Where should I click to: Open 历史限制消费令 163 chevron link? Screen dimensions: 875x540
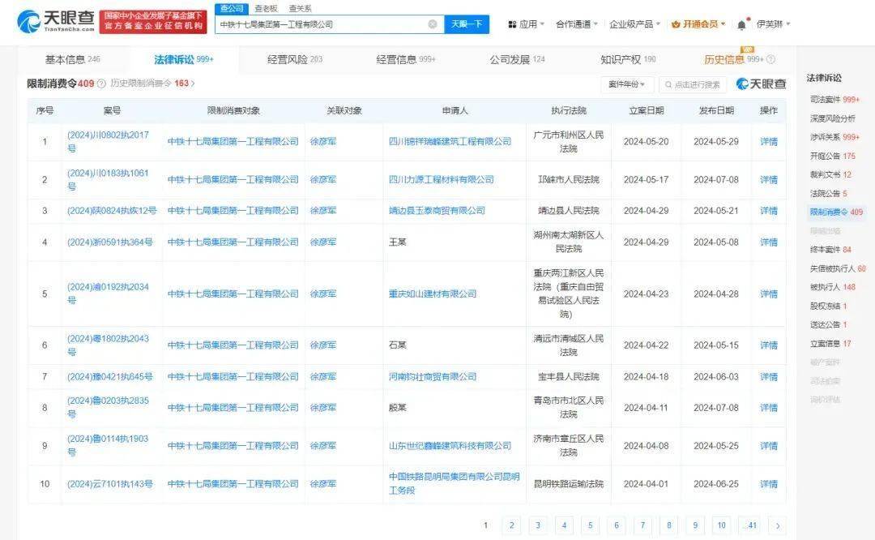click(152, 84)
